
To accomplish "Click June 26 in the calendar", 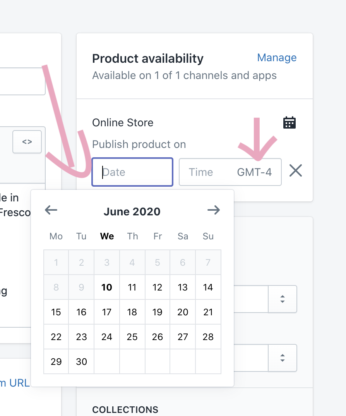I will (158, 337).
